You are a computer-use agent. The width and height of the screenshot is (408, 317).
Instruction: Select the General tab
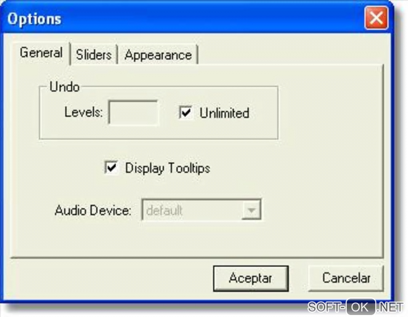pos(41,53)
